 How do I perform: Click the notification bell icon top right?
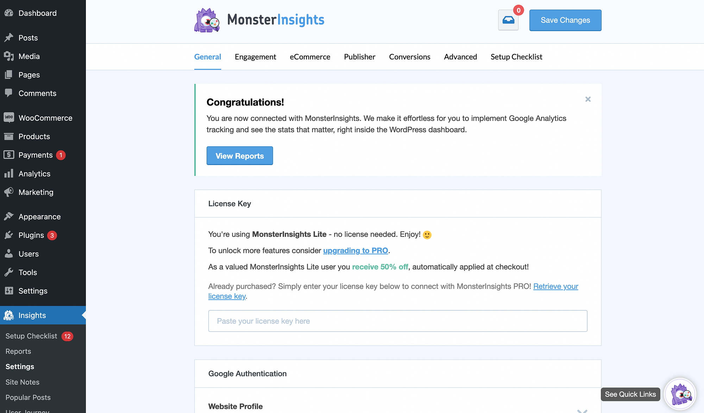tap(508, 20)
